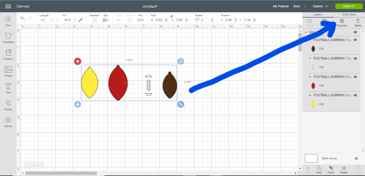
Task: Add Text to the canvas
Action: coord(8,88)
